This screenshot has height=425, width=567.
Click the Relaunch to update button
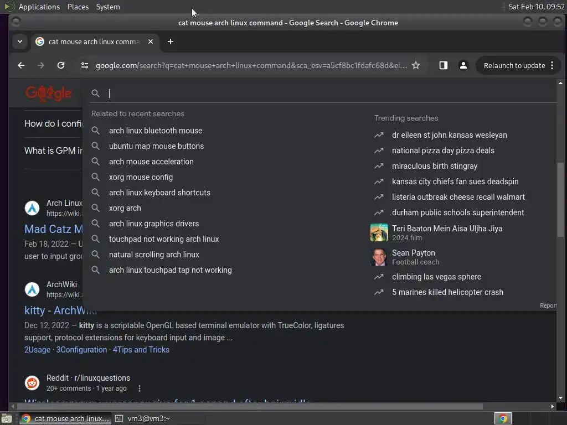514,65
